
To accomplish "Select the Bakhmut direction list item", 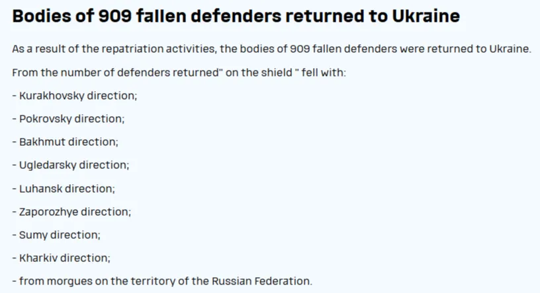I will click(x=66, y=142).
